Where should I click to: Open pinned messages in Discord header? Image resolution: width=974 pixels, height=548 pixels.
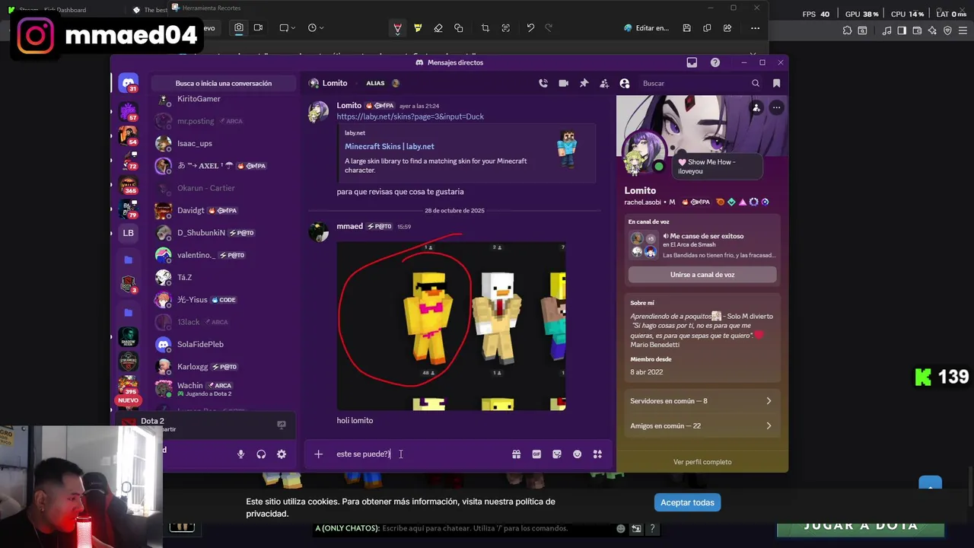(584, 83)
